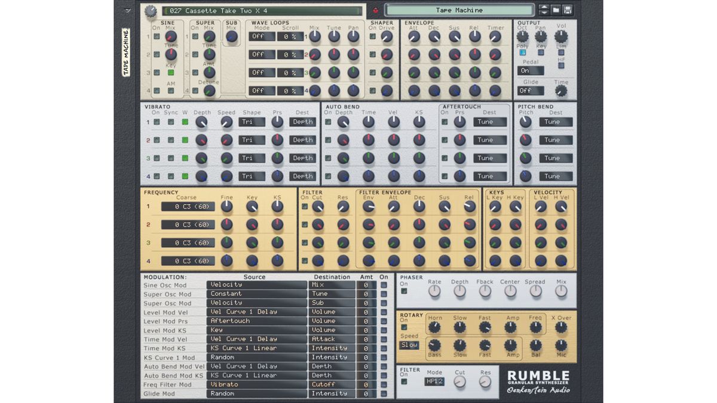Open the Filter Mode HP12 selector
Image resolution: width=717 pixels, height=403 pixels.
(x=434, y=382)
